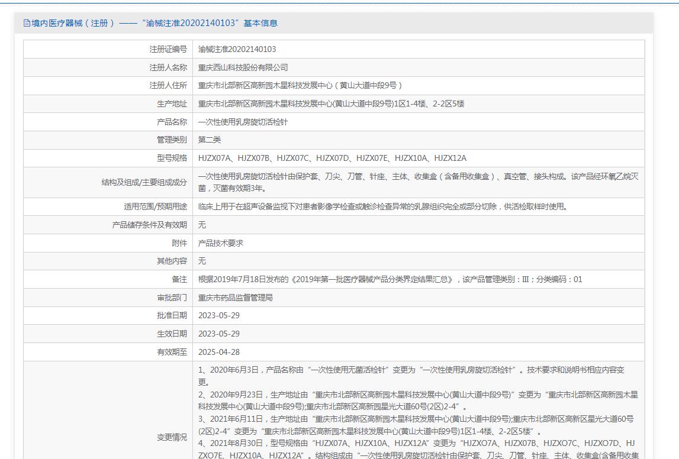Open the 产品技术要求 attachment entry
The width and height of the screenshot is (679, 459).
click(221, 244)
